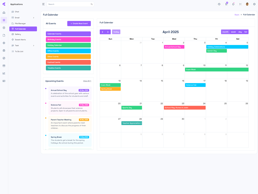
Task: Open the settings gear icon
Action: pyautogui.click(x=254, y=4)
